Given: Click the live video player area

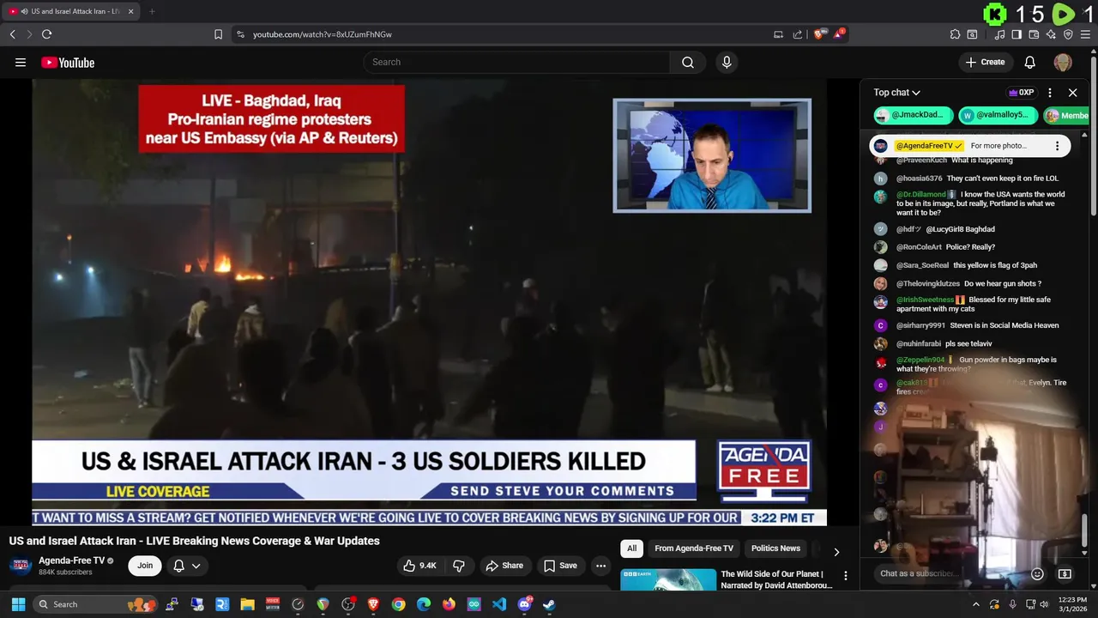Looking at the screenshot, I should pos(429,300).
